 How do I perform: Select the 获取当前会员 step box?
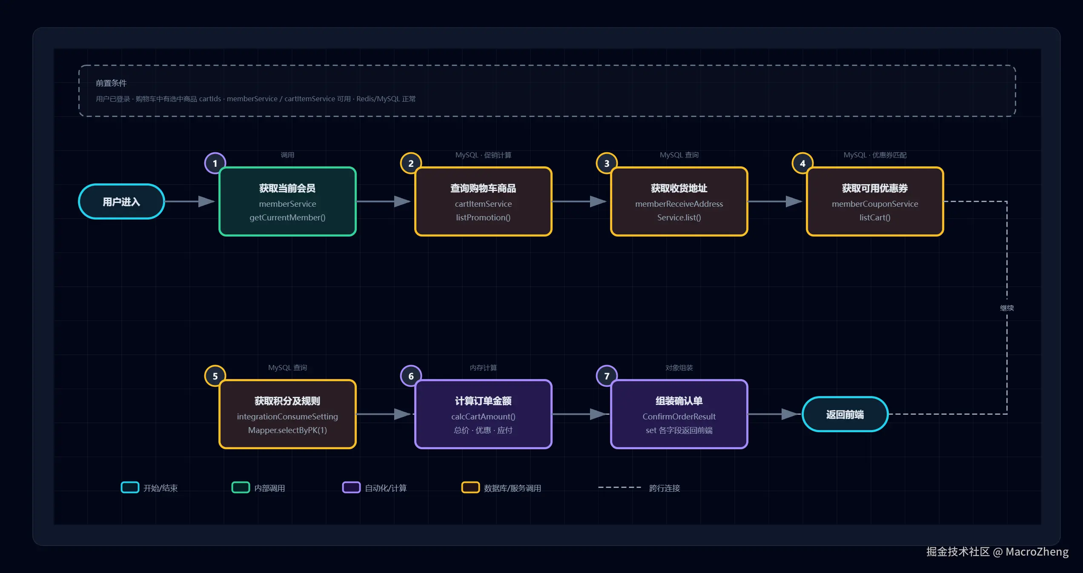coord(287,201)
